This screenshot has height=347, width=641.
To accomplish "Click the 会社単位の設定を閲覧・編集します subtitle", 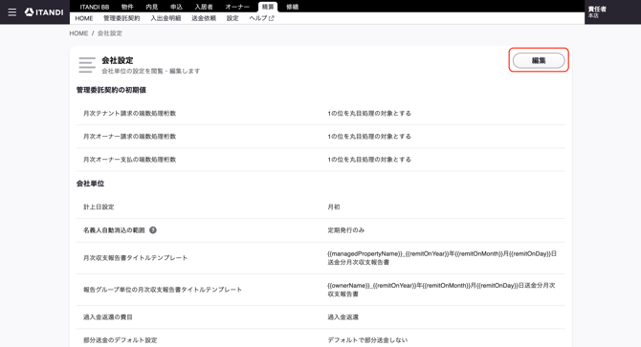I will [x=151, y=71].
